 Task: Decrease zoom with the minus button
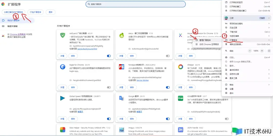point(250,51)
